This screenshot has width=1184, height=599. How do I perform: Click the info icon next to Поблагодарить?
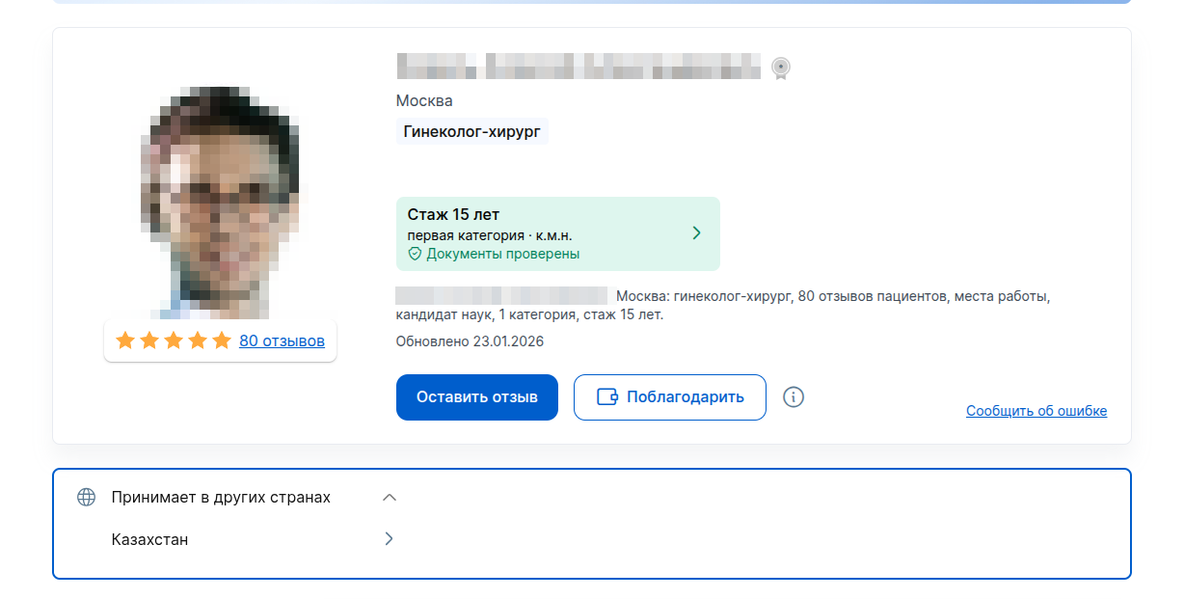[x=794, y=397]
